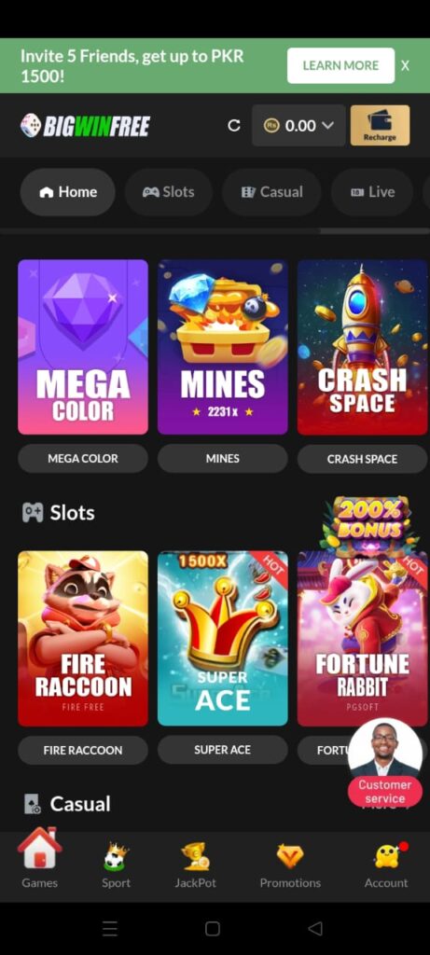Screen dimensions: 430x955
Task: Open the JackPot trophy icon
Action: (x=196, y=856)
